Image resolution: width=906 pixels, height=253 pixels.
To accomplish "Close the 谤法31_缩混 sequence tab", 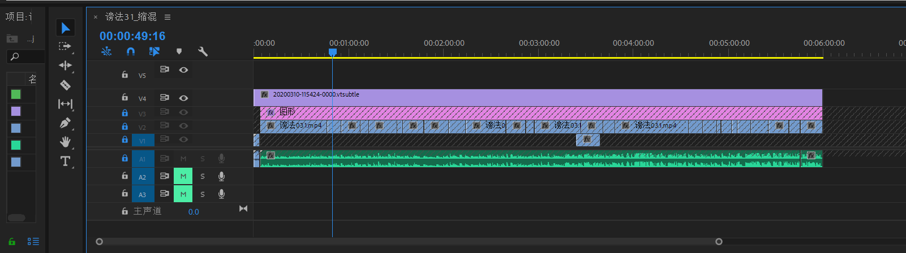I will point(96,18).
